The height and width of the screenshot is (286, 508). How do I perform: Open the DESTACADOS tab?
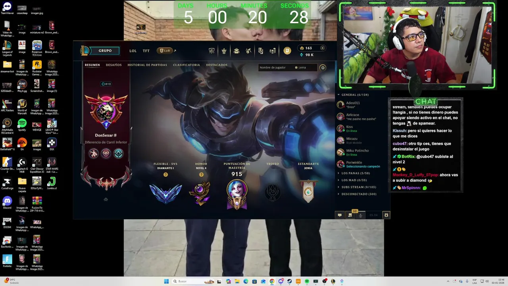[x=217, y=65]
